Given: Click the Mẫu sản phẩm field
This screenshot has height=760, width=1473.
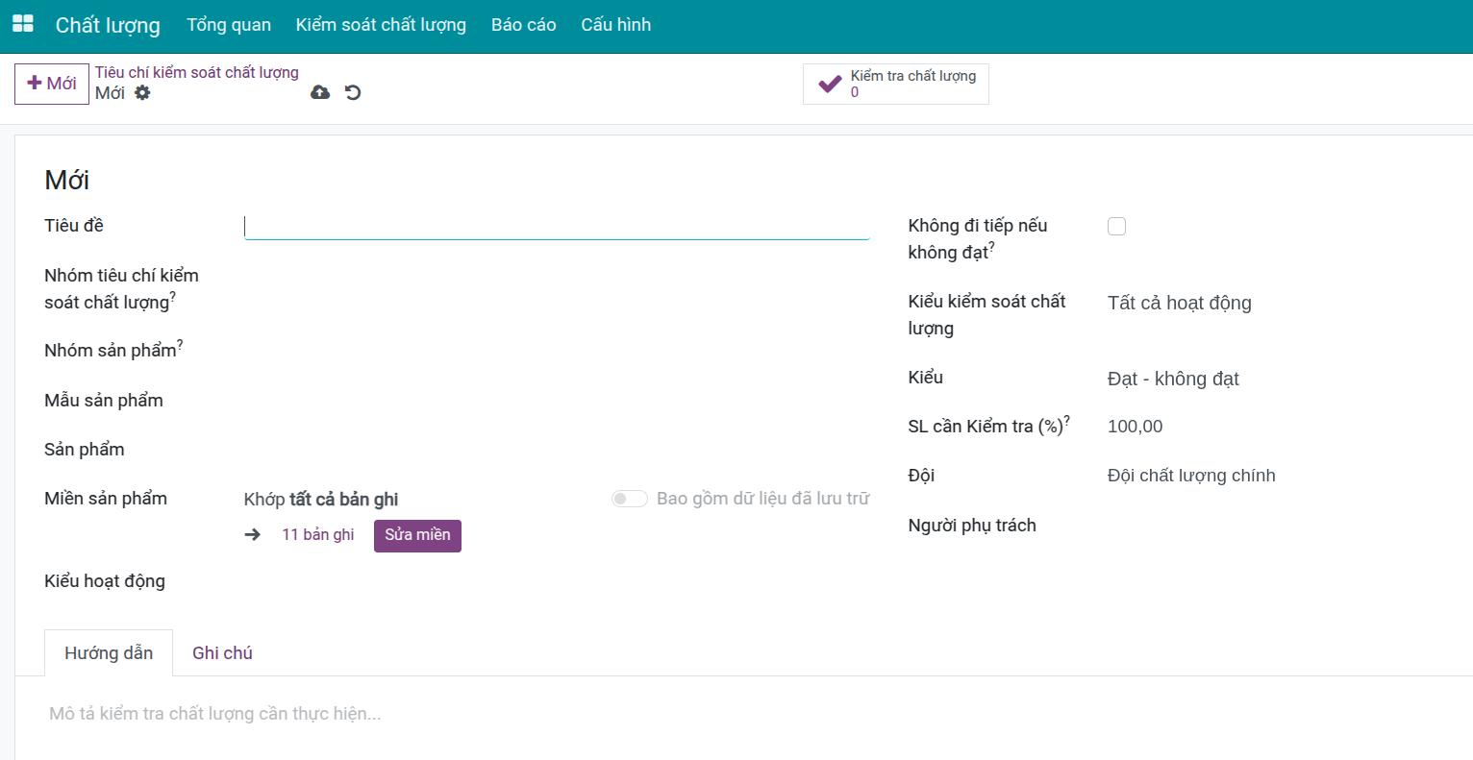Looking at the screenshot, I should pyautogui.click(x=557, y=401).
